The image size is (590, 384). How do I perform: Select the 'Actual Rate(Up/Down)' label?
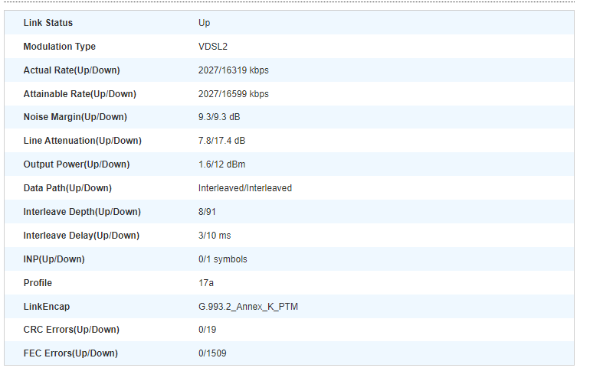pyautogui.click(x=71, y=70)
